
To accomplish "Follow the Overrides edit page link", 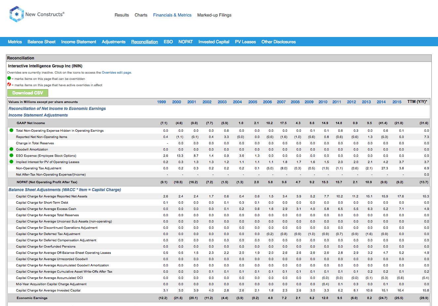I will point(116,73).
